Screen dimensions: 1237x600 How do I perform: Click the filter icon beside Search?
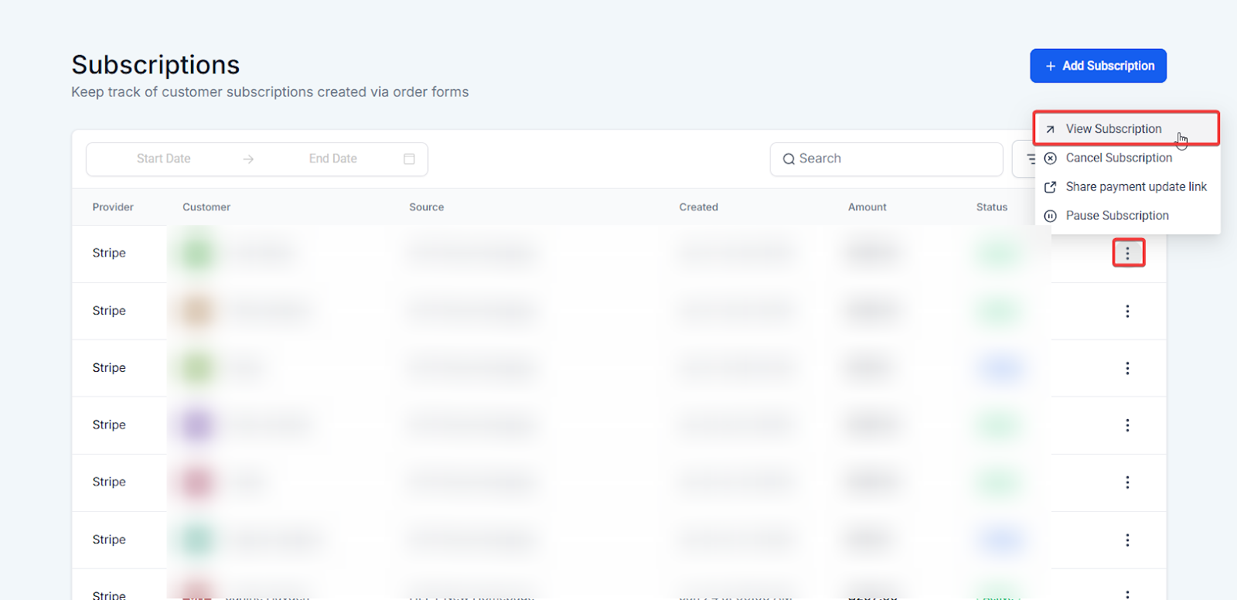point(1027,159)
